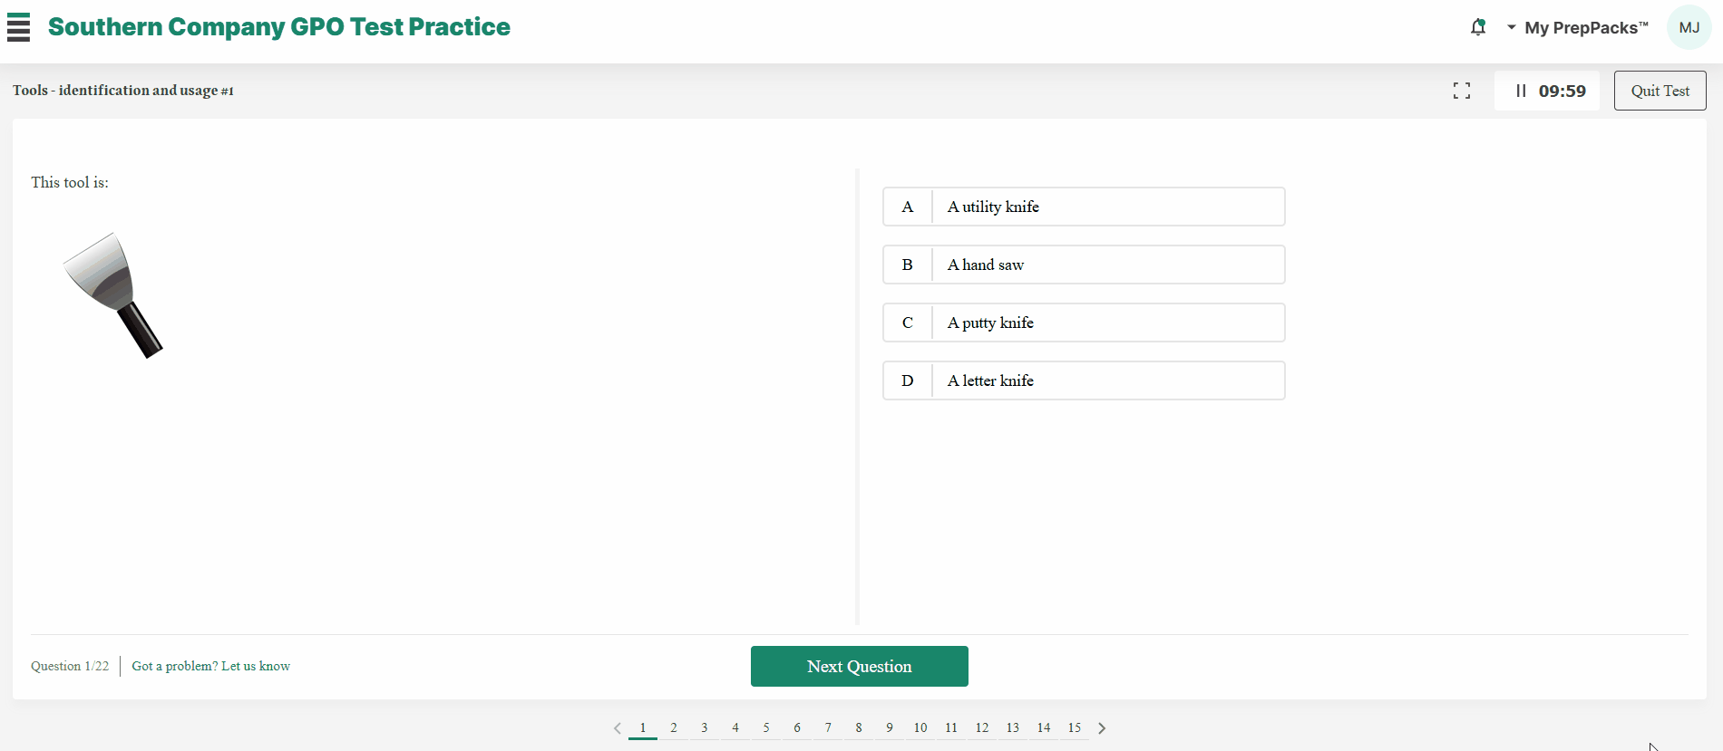
Task: Go to previous question page arrow
Action: click(618, 728)
